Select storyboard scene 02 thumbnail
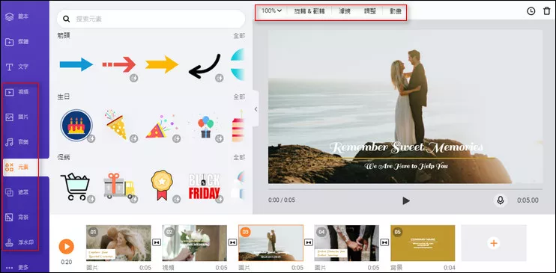Image resolution: width=556 pixels, height=273 pixels. point(195,243)
